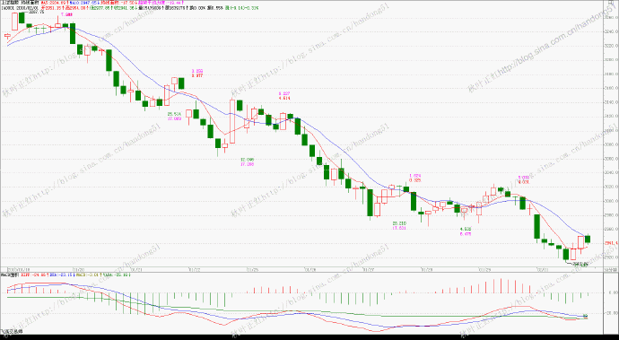Click the magenta 6.475 annotation under the candles
The image size is (619, 340).
click(466, 234)
